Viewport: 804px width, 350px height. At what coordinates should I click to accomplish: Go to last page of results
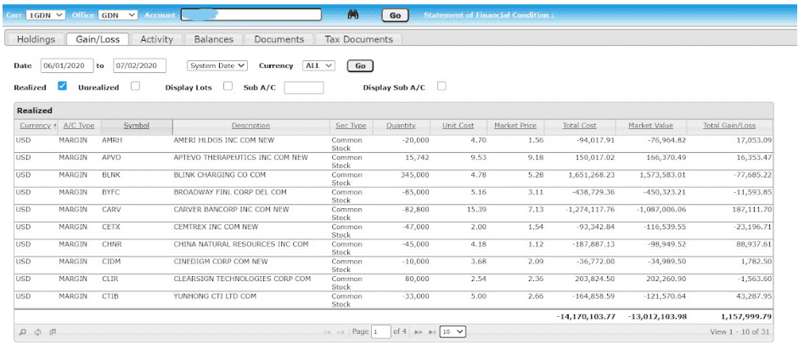click(432, 332)
